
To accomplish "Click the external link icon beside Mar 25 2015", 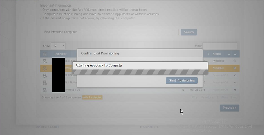I will (x=183, y=90).
